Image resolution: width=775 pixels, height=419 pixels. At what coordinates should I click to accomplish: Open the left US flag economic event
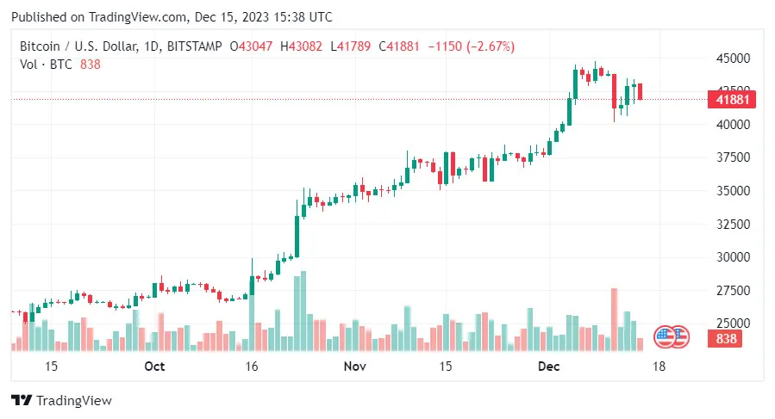pyautogui.click(x=665, y=336)
